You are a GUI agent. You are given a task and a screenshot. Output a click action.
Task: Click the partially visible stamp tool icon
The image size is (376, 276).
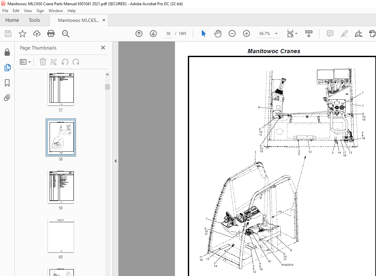(x=372, y=34)
